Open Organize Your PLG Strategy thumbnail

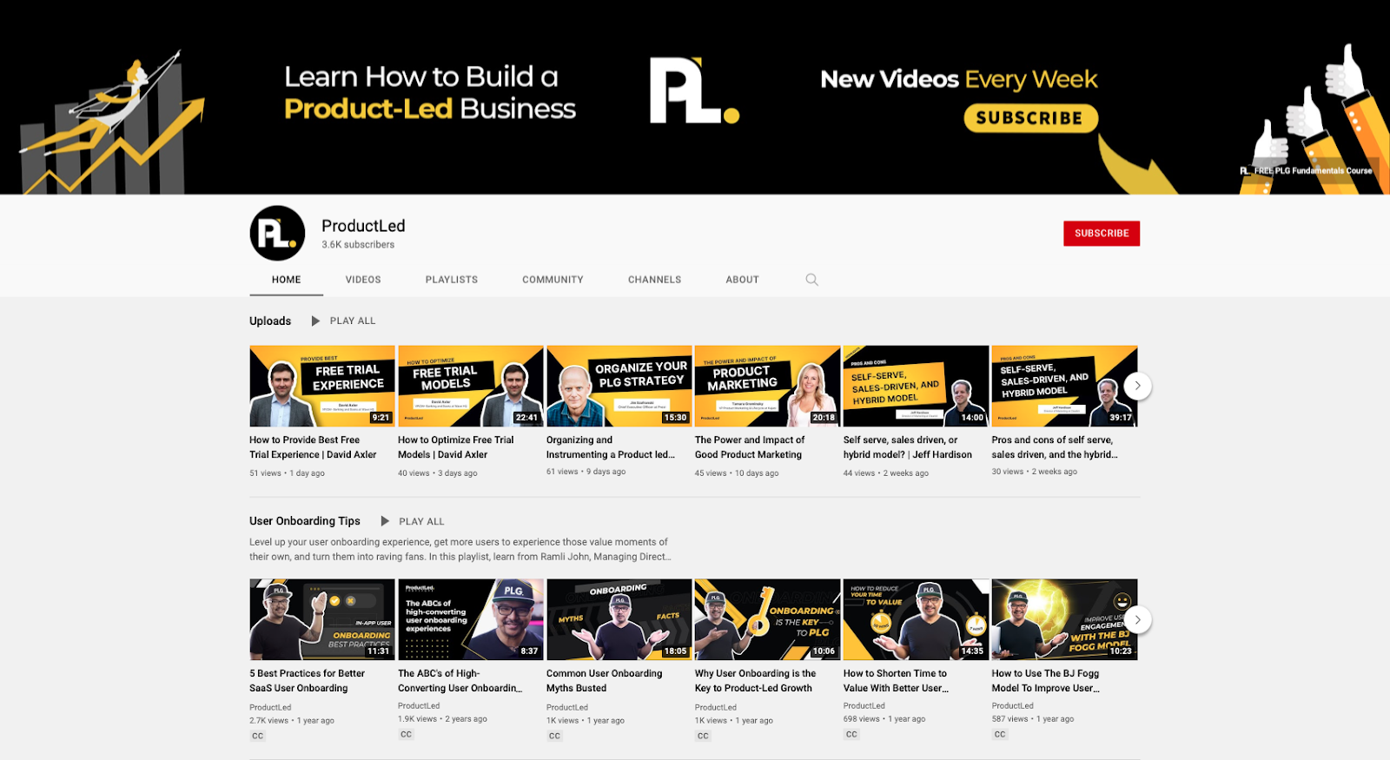pyautogui.click(x=619, y=386)
